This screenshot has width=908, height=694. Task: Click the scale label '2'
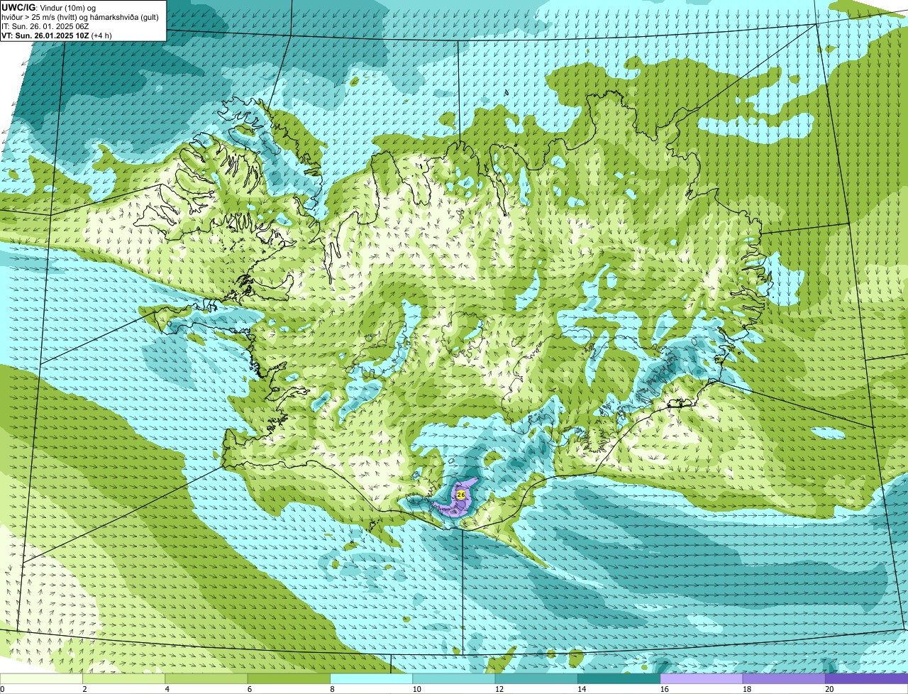click(84, 689)
